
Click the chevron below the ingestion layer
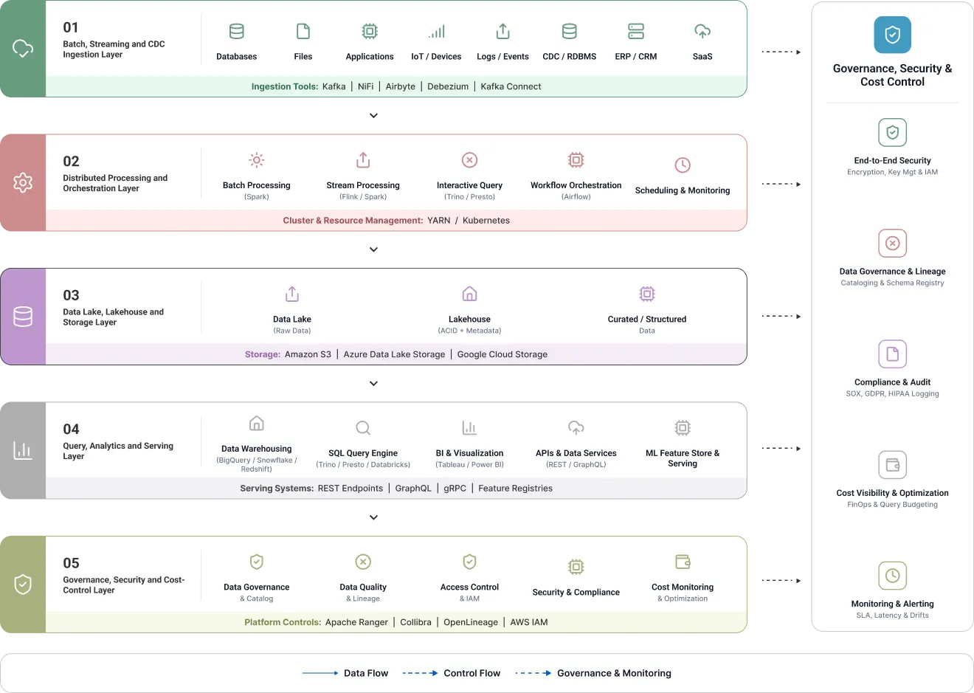point(373,116)
